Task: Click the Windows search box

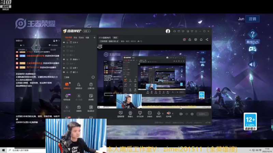Action: (x=26, y=150)
